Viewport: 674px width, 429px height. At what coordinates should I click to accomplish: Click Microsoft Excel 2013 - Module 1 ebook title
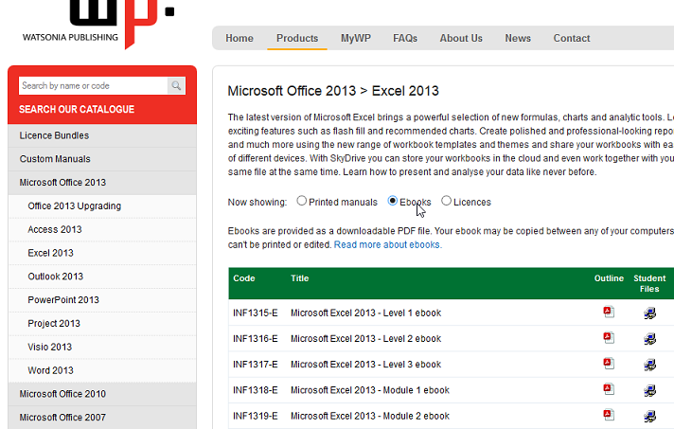[370, 390]
